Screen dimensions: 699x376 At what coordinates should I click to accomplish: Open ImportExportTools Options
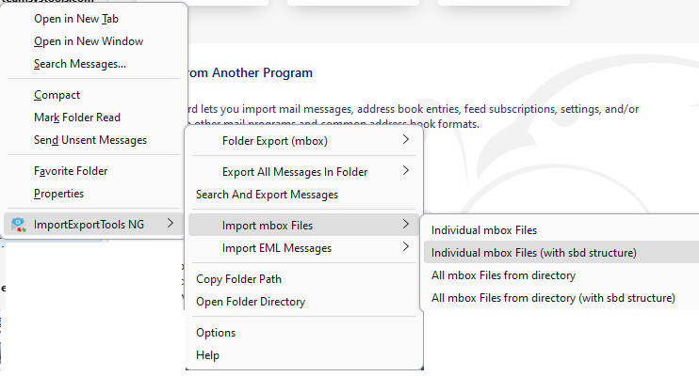tap(216, 334)
